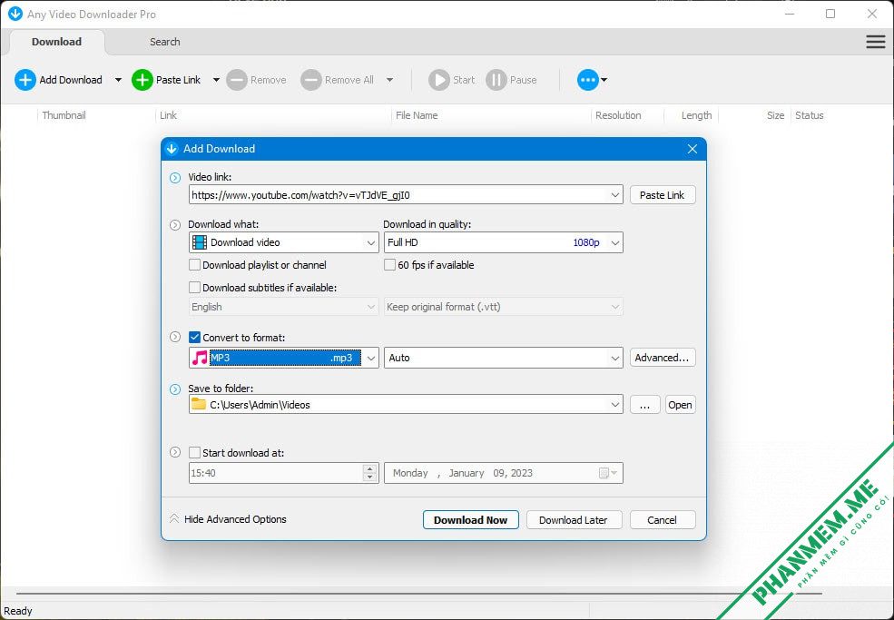Viewport: 894px width, 620px height.
Task: Open the Paste Link arrow menu in toolbar
Action: [x=216, y=80]
